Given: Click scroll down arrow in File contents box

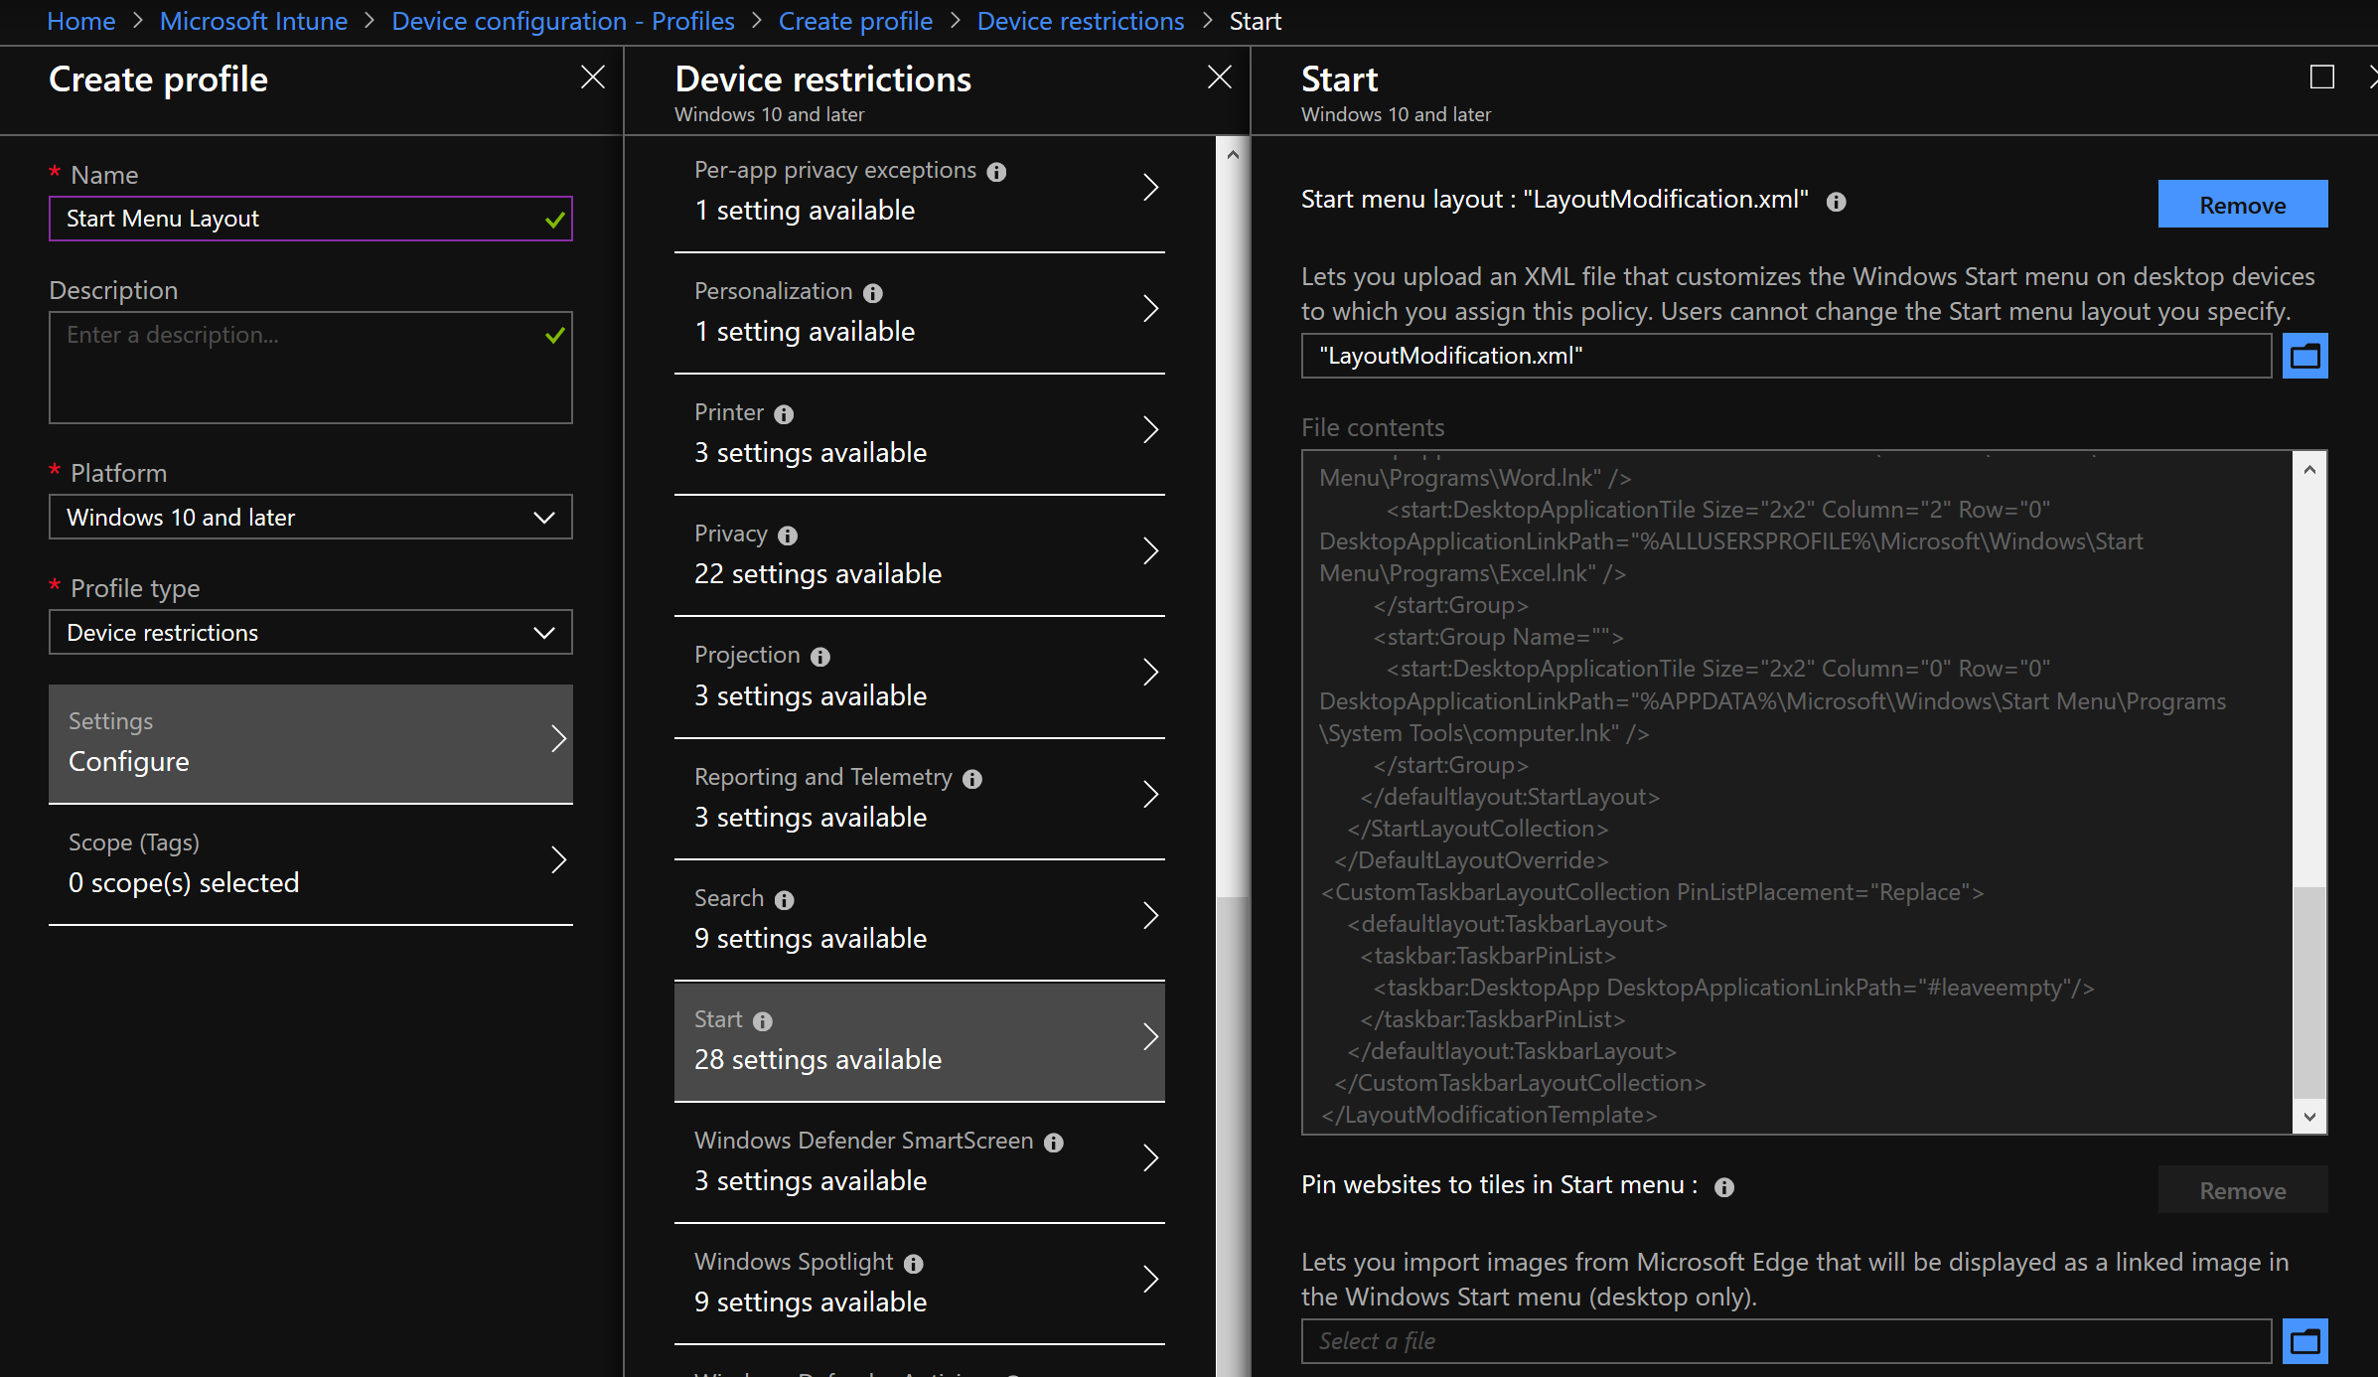Looking at the screenshot, I should coord(2310,1117).
